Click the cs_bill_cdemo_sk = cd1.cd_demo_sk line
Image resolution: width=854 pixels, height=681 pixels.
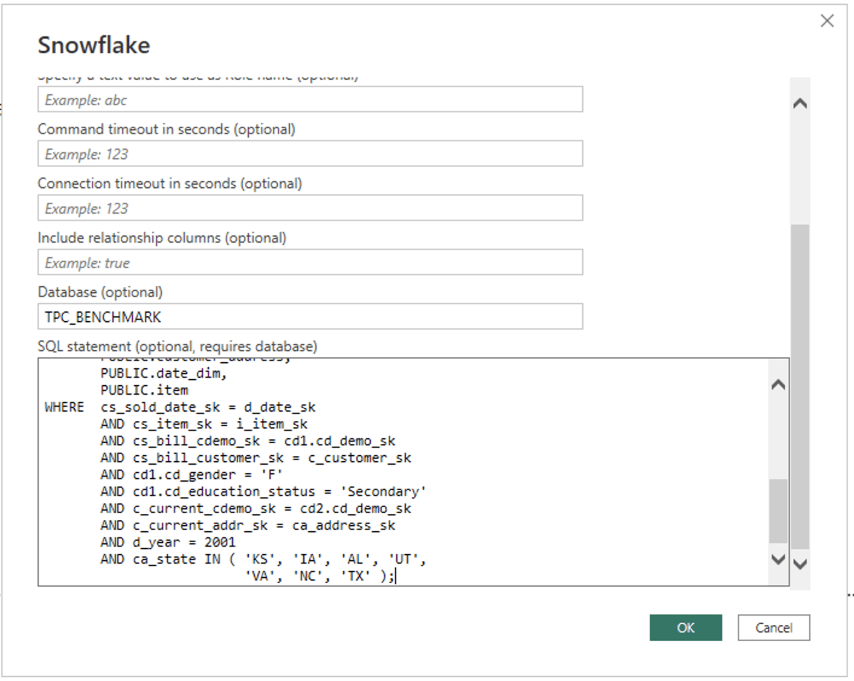(x=248, y=441)
